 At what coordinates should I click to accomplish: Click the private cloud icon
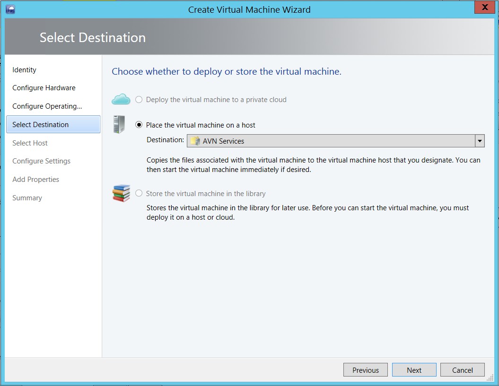pos(121,99)
